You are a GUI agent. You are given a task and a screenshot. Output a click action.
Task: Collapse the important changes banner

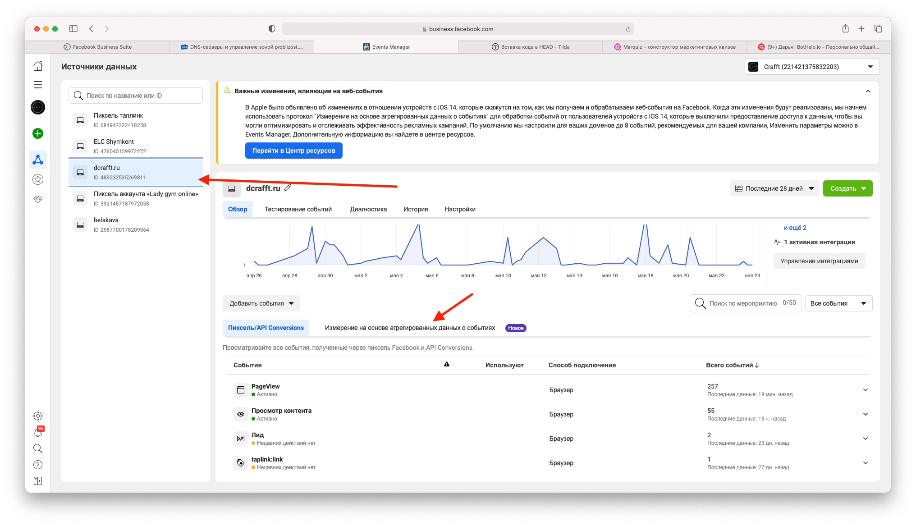point(868,91)
